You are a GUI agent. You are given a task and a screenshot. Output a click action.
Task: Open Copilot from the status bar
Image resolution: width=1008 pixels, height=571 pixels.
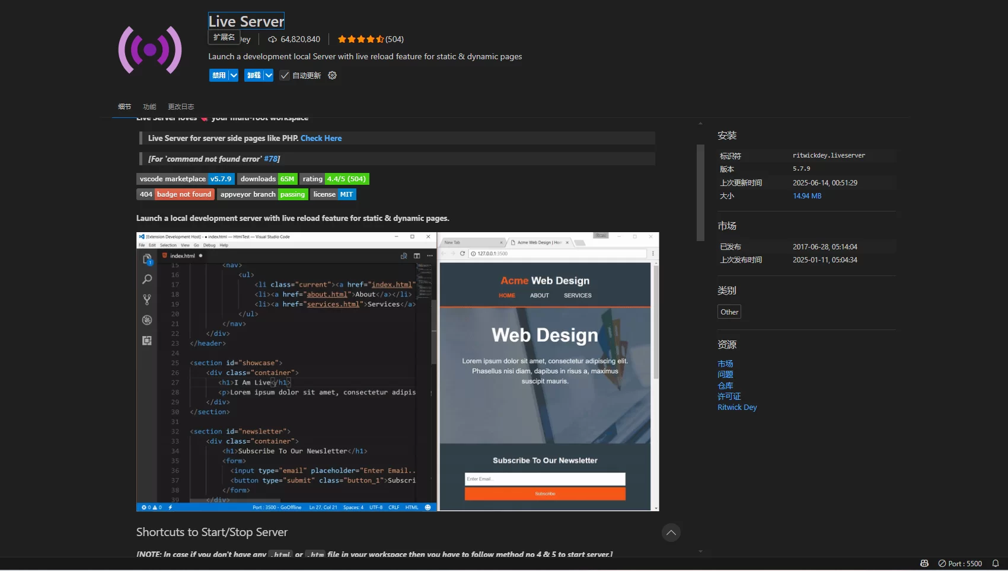924,563
